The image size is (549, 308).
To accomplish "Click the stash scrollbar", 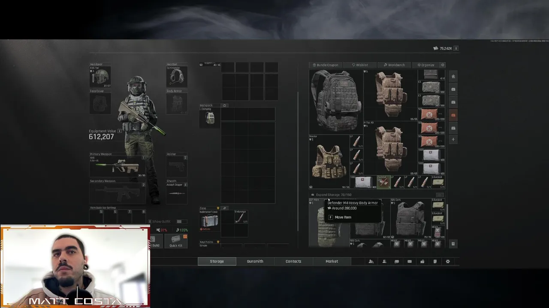I will pos(447,216).
